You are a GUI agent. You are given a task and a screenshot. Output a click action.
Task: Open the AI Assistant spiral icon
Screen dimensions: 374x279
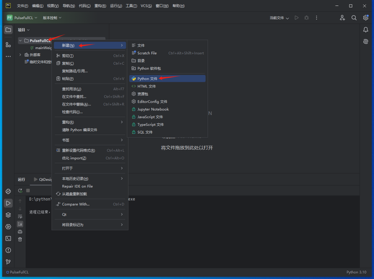pos(365,41)
